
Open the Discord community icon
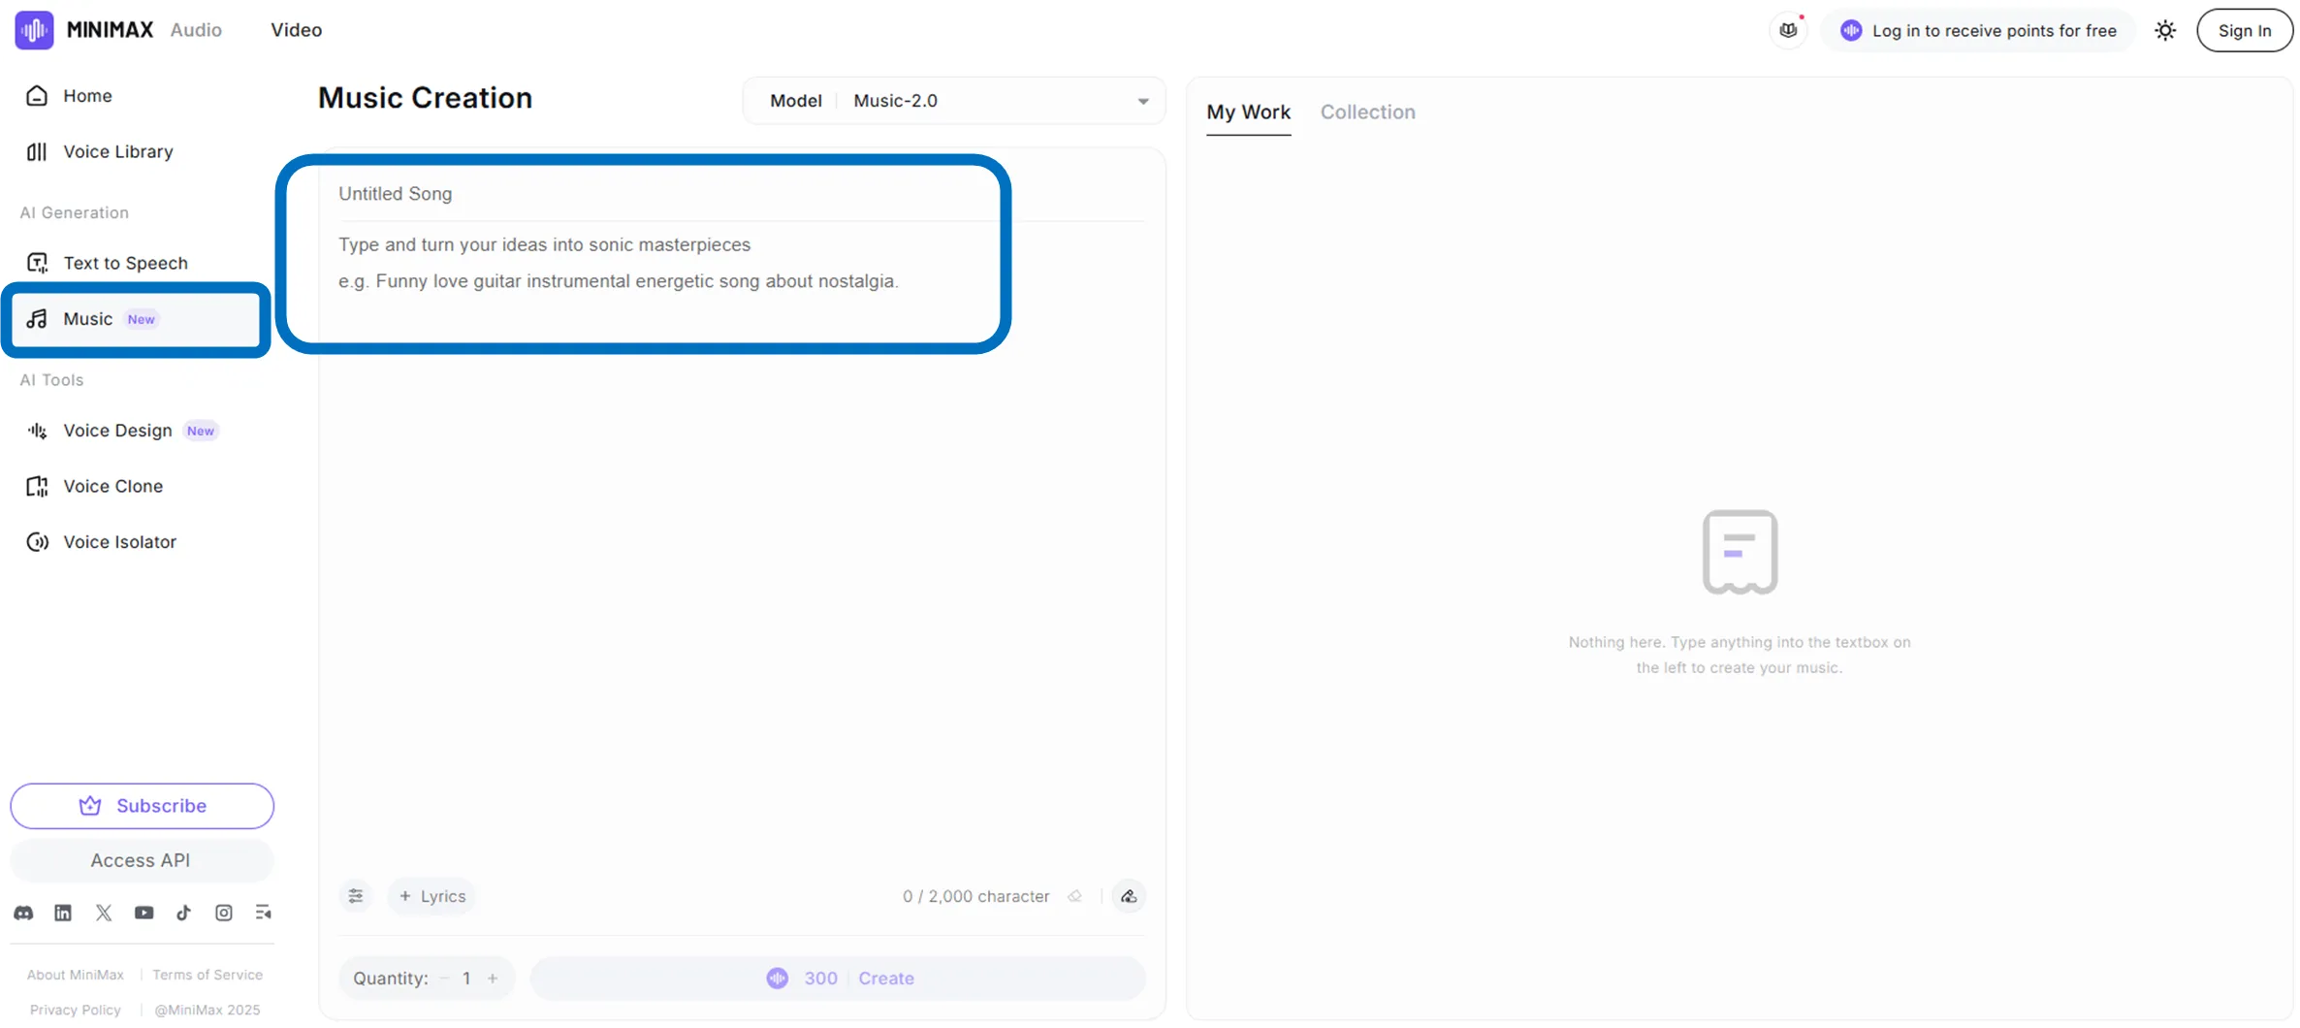pyautogui.click(x=23, y=913)
